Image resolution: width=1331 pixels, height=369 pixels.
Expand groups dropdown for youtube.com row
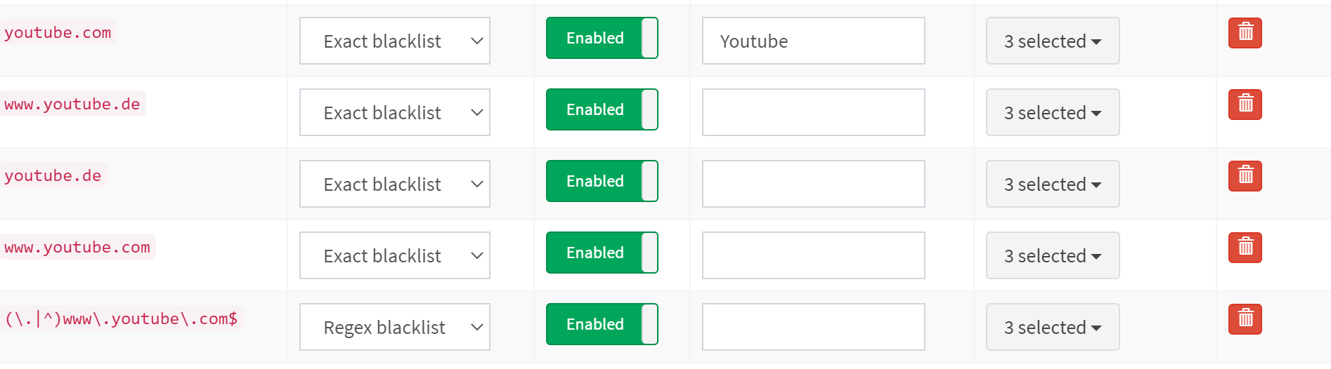pyautogui.click(x=1053, y=41)
